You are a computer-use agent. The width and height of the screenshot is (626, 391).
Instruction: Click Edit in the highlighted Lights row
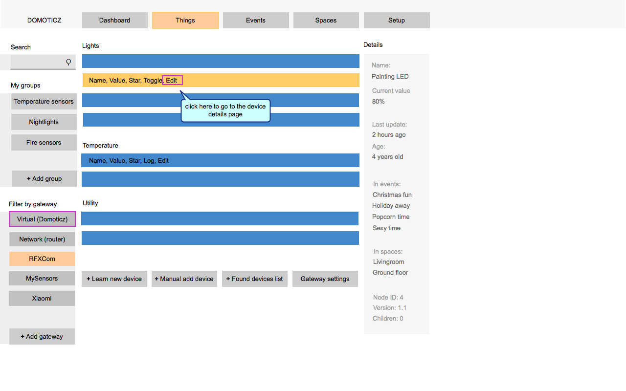(172, 80)
